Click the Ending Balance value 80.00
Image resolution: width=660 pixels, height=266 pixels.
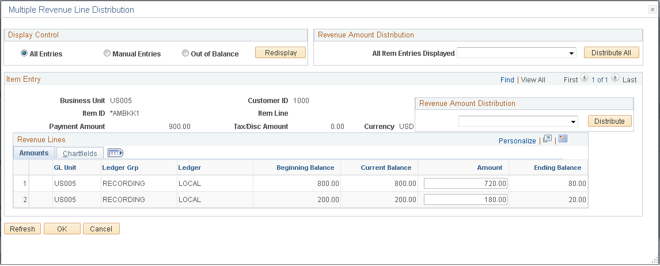coord(577,184)
